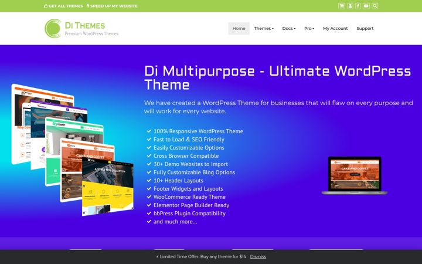Click the user account icon

coord(350,6)
